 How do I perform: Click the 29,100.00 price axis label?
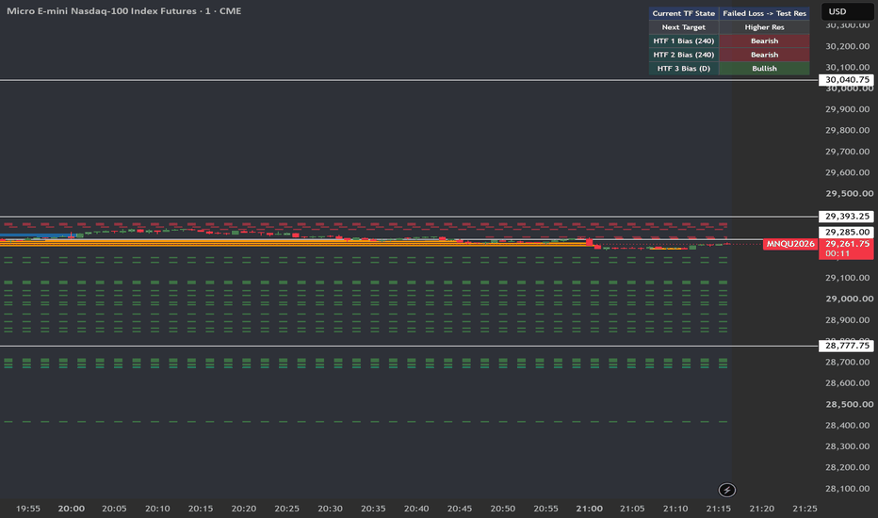[x=847, y=278]
